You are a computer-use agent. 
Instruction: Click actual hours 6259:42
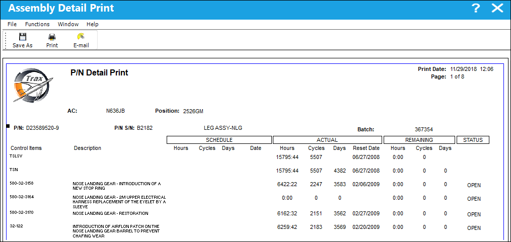(x=287, y=227)
